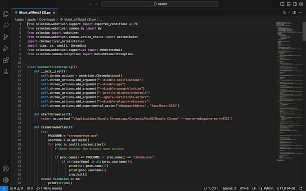
Task: Change end of line sequence LF
Action: pos(254,188)
